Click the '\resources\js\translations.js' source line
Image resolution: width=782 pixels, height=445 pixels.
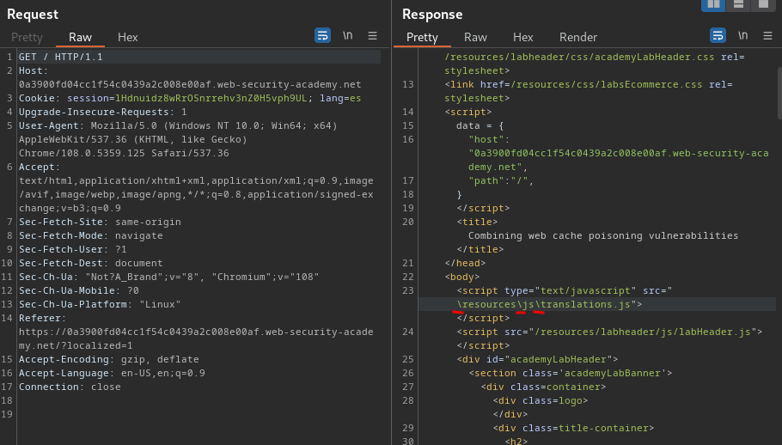point(549,304)
